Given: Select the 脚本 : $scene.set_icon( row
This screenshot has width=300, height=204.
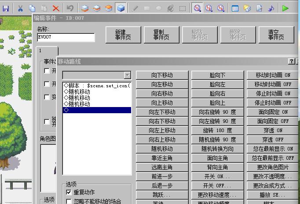Looking at the screenshot, I should pos(97,86).
